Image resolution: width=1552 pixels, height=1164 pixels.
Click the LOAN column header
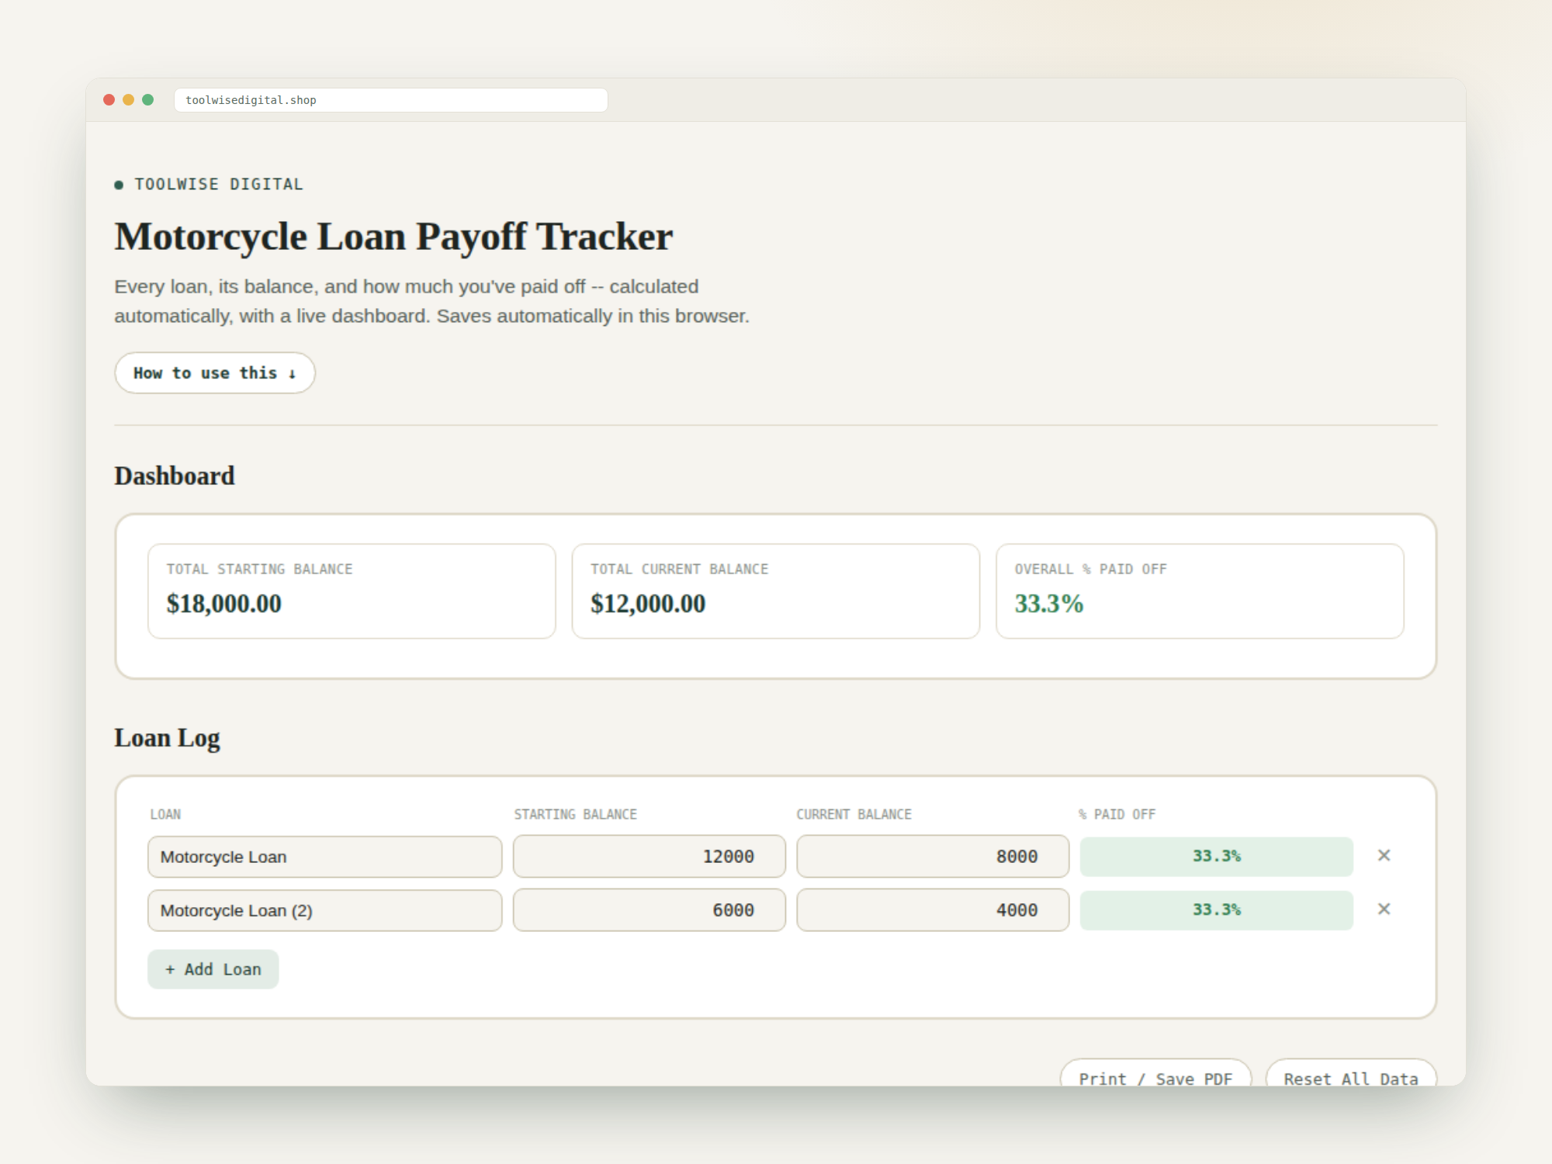(x=165, y=814)
